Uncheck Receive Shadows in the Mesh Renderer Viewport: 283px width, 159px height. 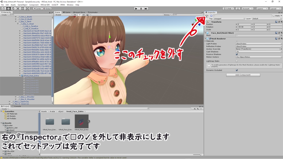pos(237,54)
